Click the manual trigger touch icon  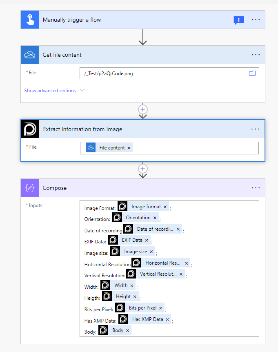coord(30,20)
